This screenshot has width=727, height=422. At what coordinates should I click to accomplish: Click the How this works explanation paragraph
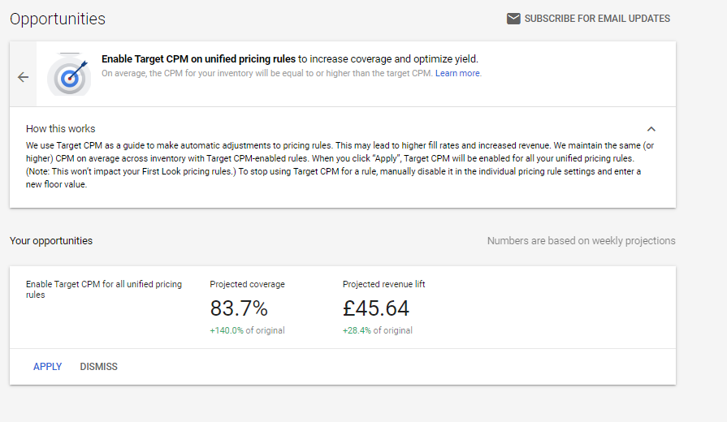pyautogui.click(x=333, y=164)
